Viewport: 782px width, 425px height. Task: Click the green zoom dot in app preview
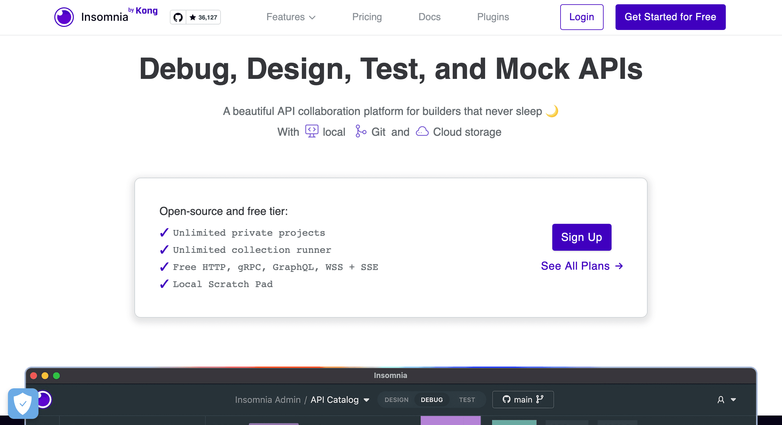click(57, 375)
